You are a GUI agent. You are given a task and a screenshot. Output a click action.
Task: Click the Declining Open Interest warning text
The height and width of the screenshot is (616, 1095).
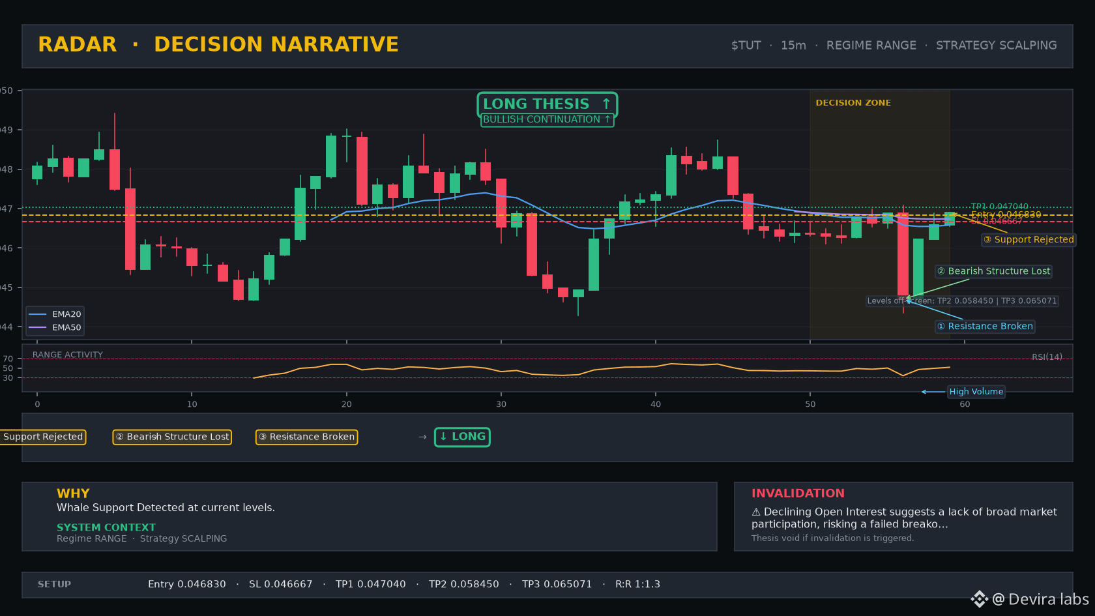(x=904, y=518)
